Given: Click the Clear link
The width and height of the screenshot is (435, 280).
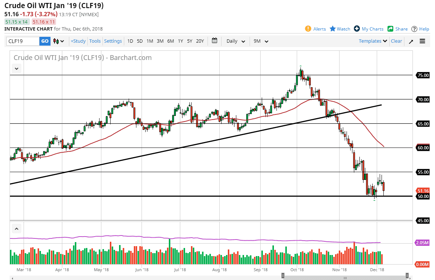Looking at the screenshot, I should (396, 41).
